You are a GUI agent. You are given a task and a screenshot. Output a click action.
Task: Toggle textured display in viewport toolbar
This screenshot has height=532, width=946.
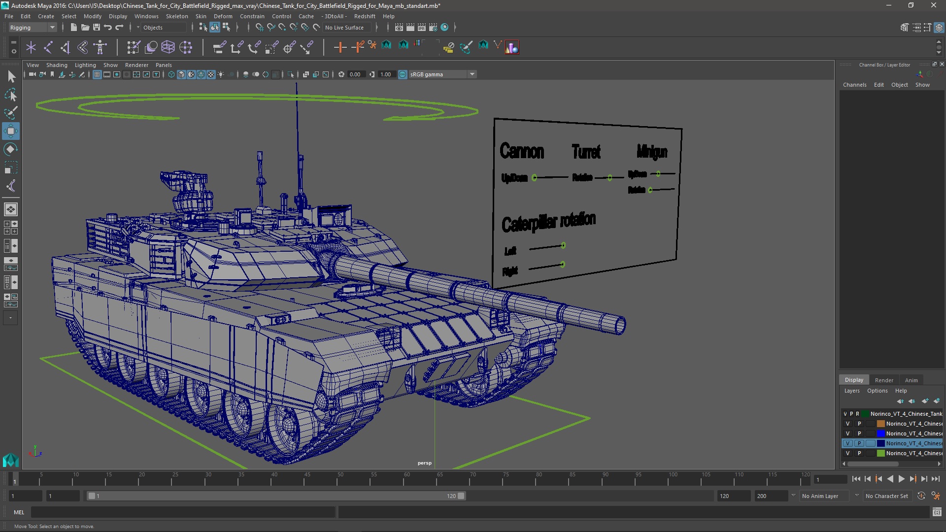[x=211, y=74]
